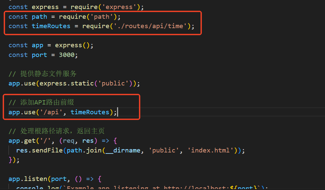325x190 pixels.
Task: Click the __dirname argument in path.join
Action: coord(123,150)
